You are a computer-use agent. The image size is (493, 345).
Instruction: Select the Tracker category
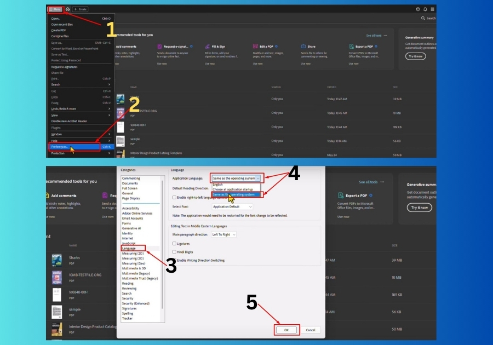pos(127,319)
